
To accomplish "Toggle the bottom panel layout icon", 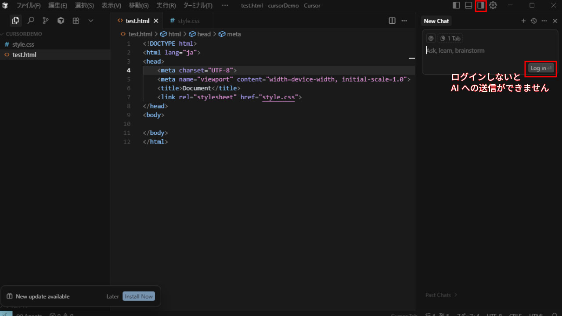I will click(468, 5).
